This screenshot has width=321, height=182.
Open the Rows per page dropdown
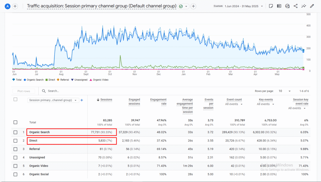pyautogui.click(x=285, y=91)
